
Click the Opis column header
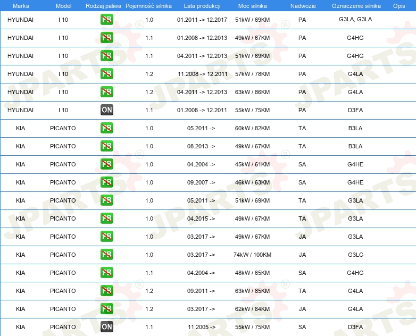pos(399,6)
